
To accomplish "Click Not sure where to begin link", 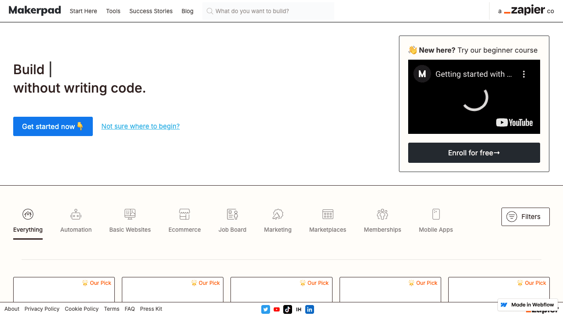I will [x=141, y=126].
